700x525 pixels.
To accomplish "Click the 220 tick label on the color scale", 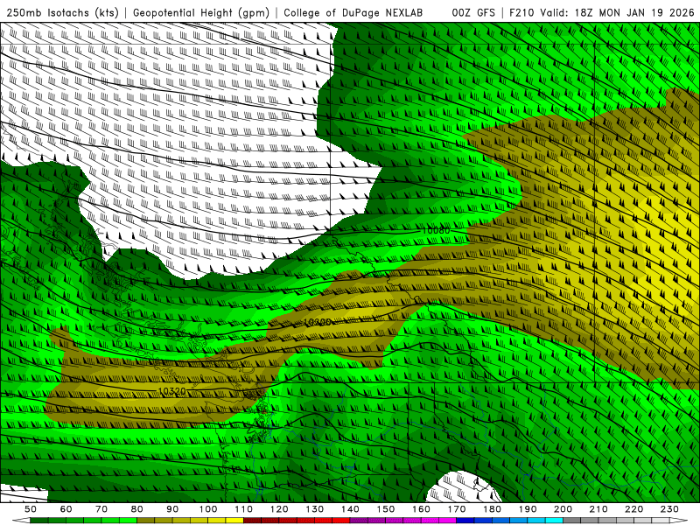I will tap(633, 509).
